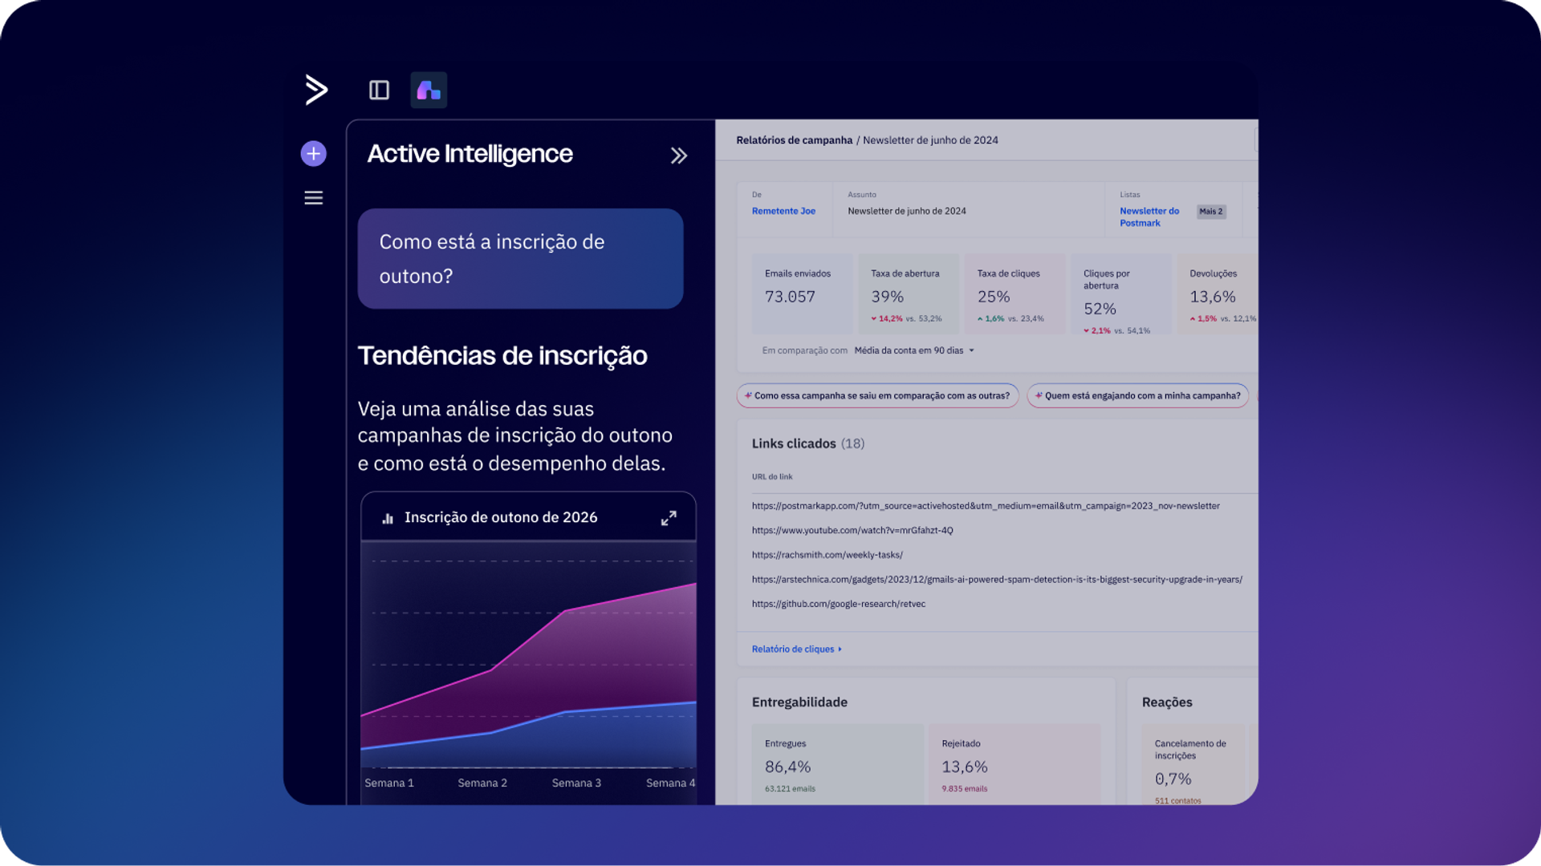Click the youtube.com watch link URL
The width and height of the screenshot is (1541, 866).
[852, 530]
